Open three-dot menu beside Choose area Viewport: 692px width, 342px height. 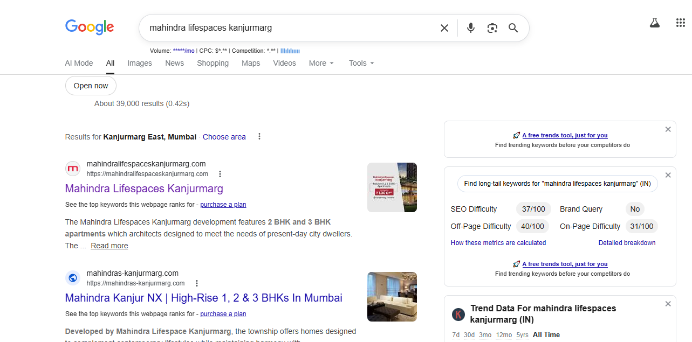(x=259, y=137)
